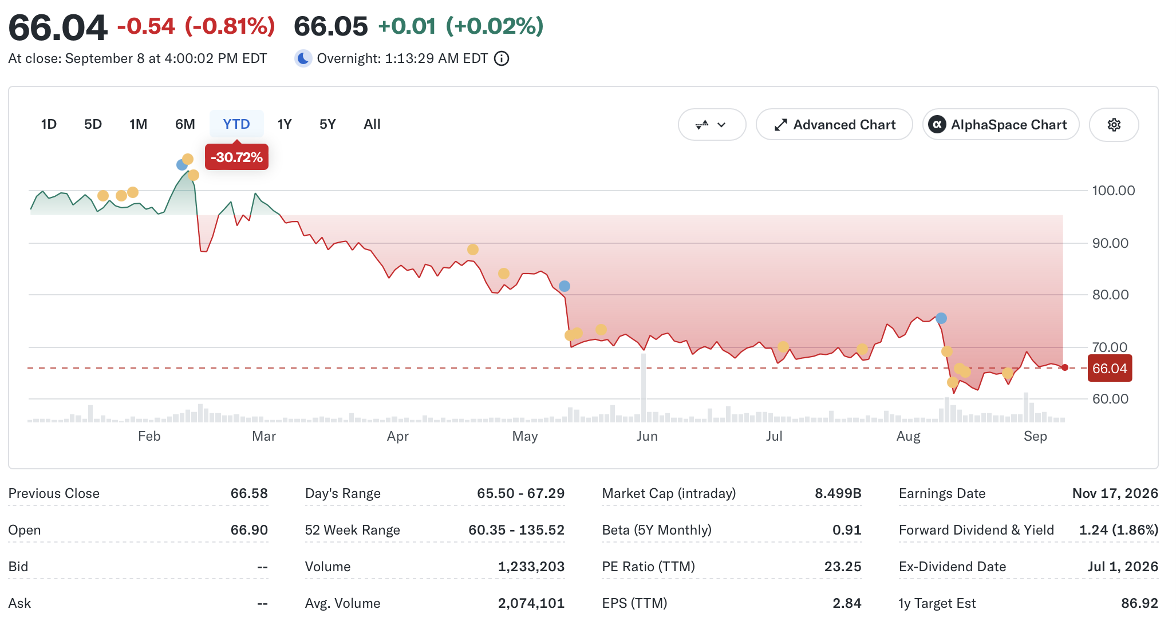Select the All range tab
Viewport: 1176px width, 625px height.
pyautogui.click(x=372, y=124)
